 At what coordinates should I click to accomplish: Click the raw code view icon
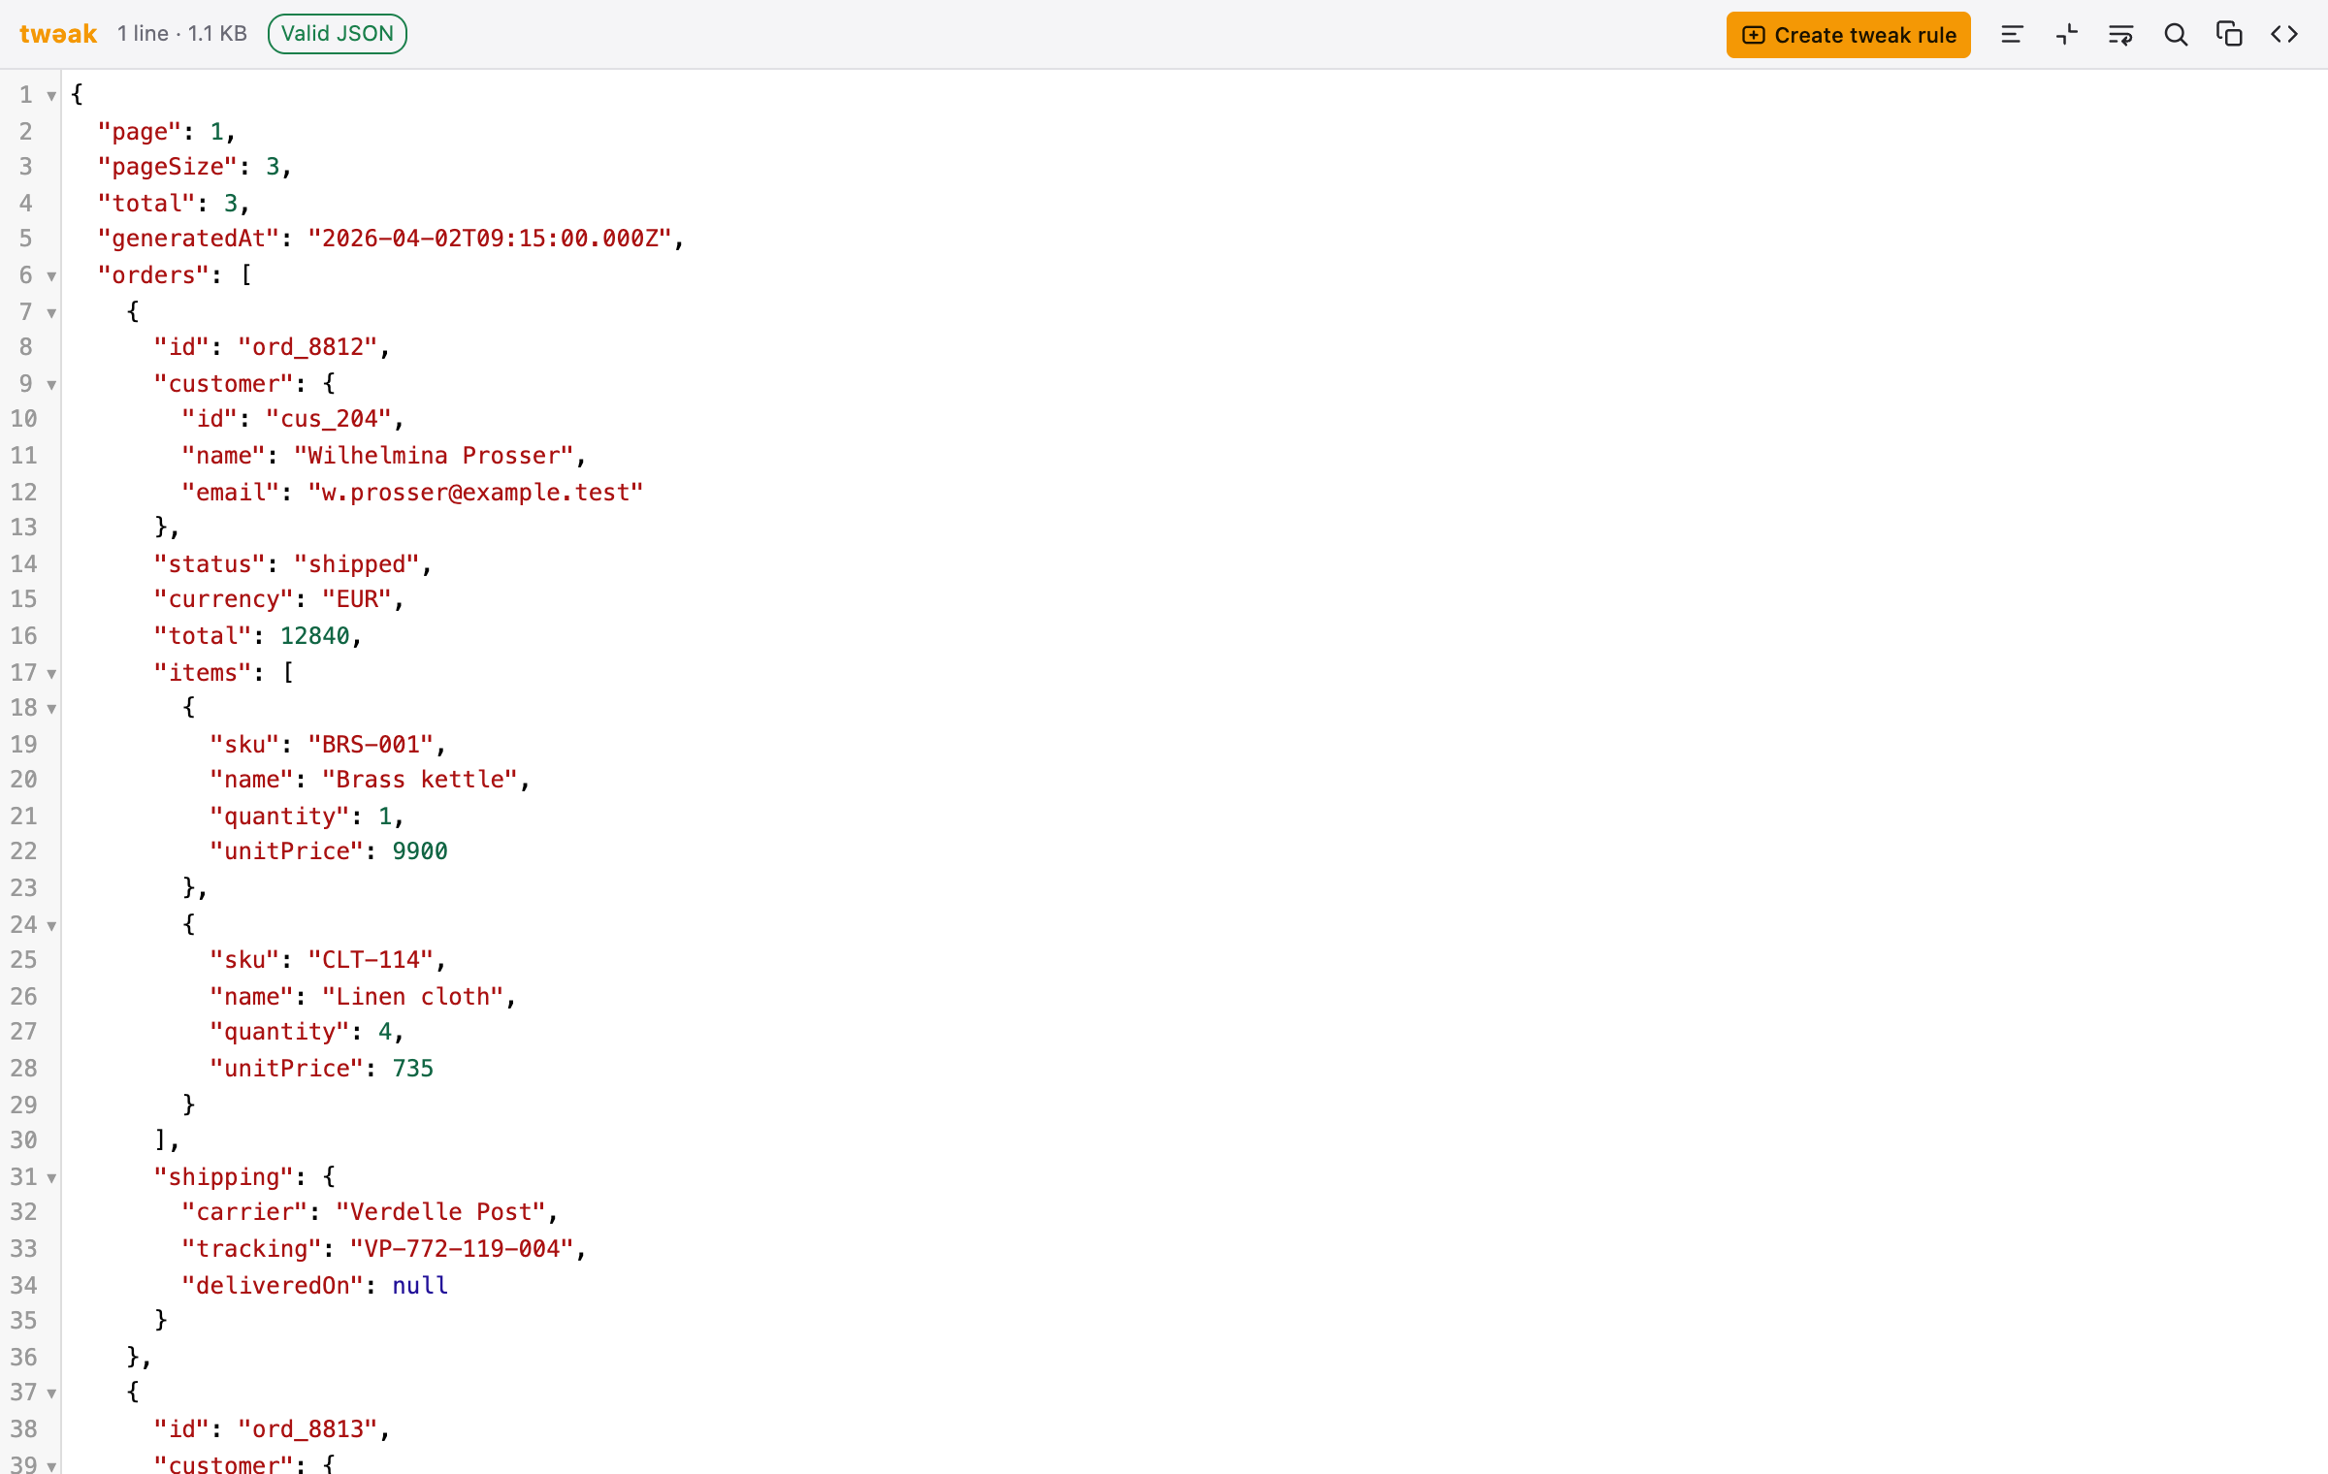[2284, 35]
